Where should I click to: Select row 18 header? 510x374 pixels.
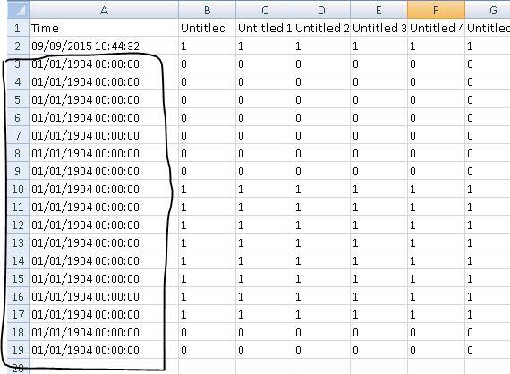coord(18,332)
